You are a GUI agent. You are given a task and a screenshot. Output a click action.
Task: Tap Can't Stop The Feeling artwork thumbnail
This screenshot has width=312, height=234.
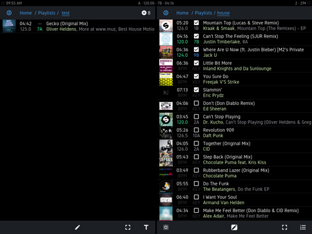(x=166, y=39)
